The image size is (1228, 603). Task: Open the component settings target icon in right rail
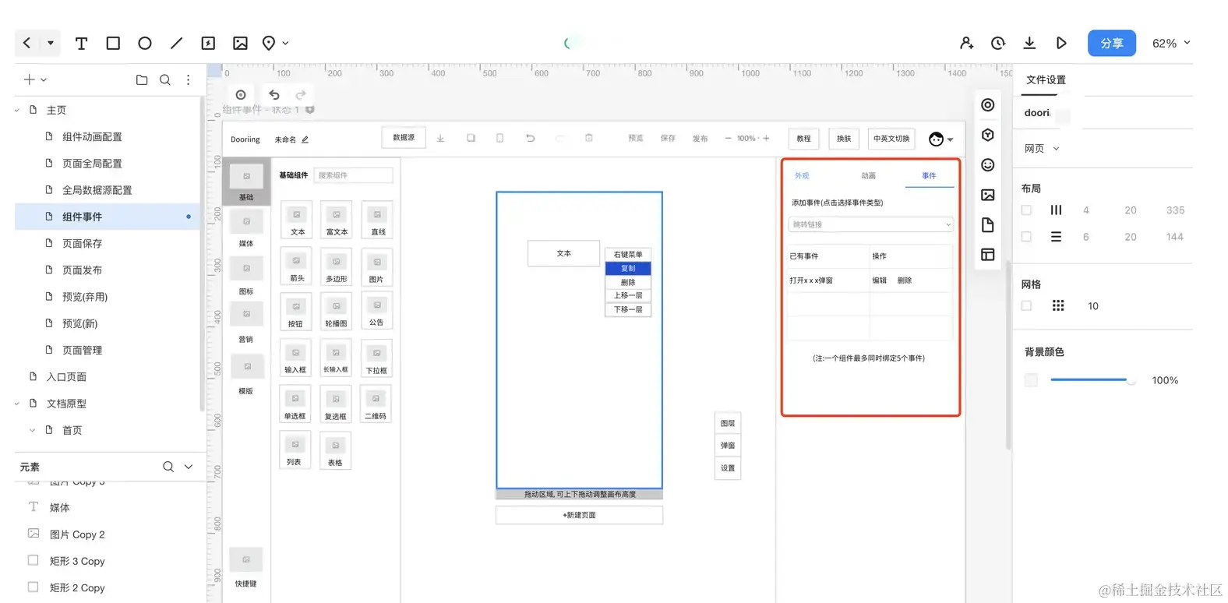[988, 105]
